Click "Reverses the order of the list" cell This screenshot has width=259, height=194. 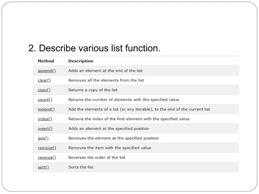pyautogui.click(x=97, y=157)
